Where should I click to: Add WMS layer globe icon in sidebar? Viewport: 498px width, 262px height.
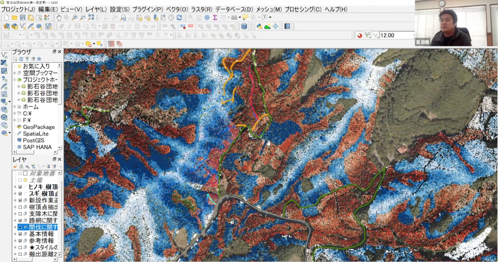pos(4,109)
